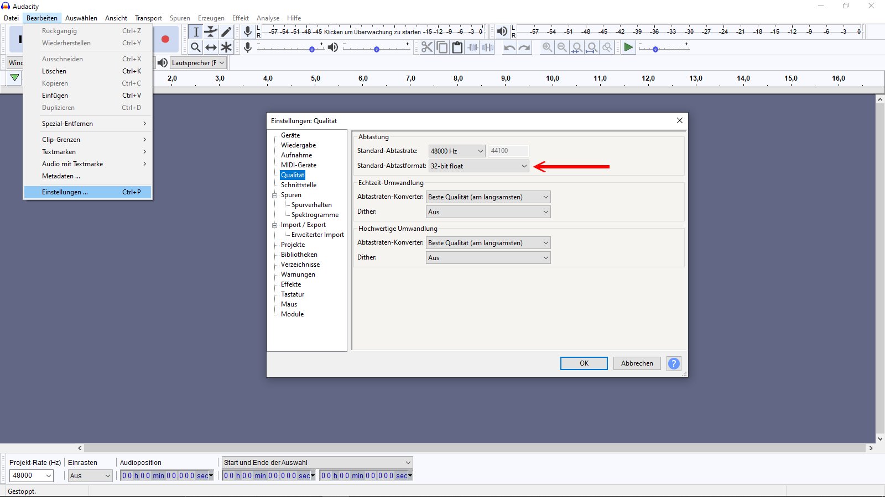Click the Undo arrow icon
This screenshot has width=885, height=497.
pos(509,47)
